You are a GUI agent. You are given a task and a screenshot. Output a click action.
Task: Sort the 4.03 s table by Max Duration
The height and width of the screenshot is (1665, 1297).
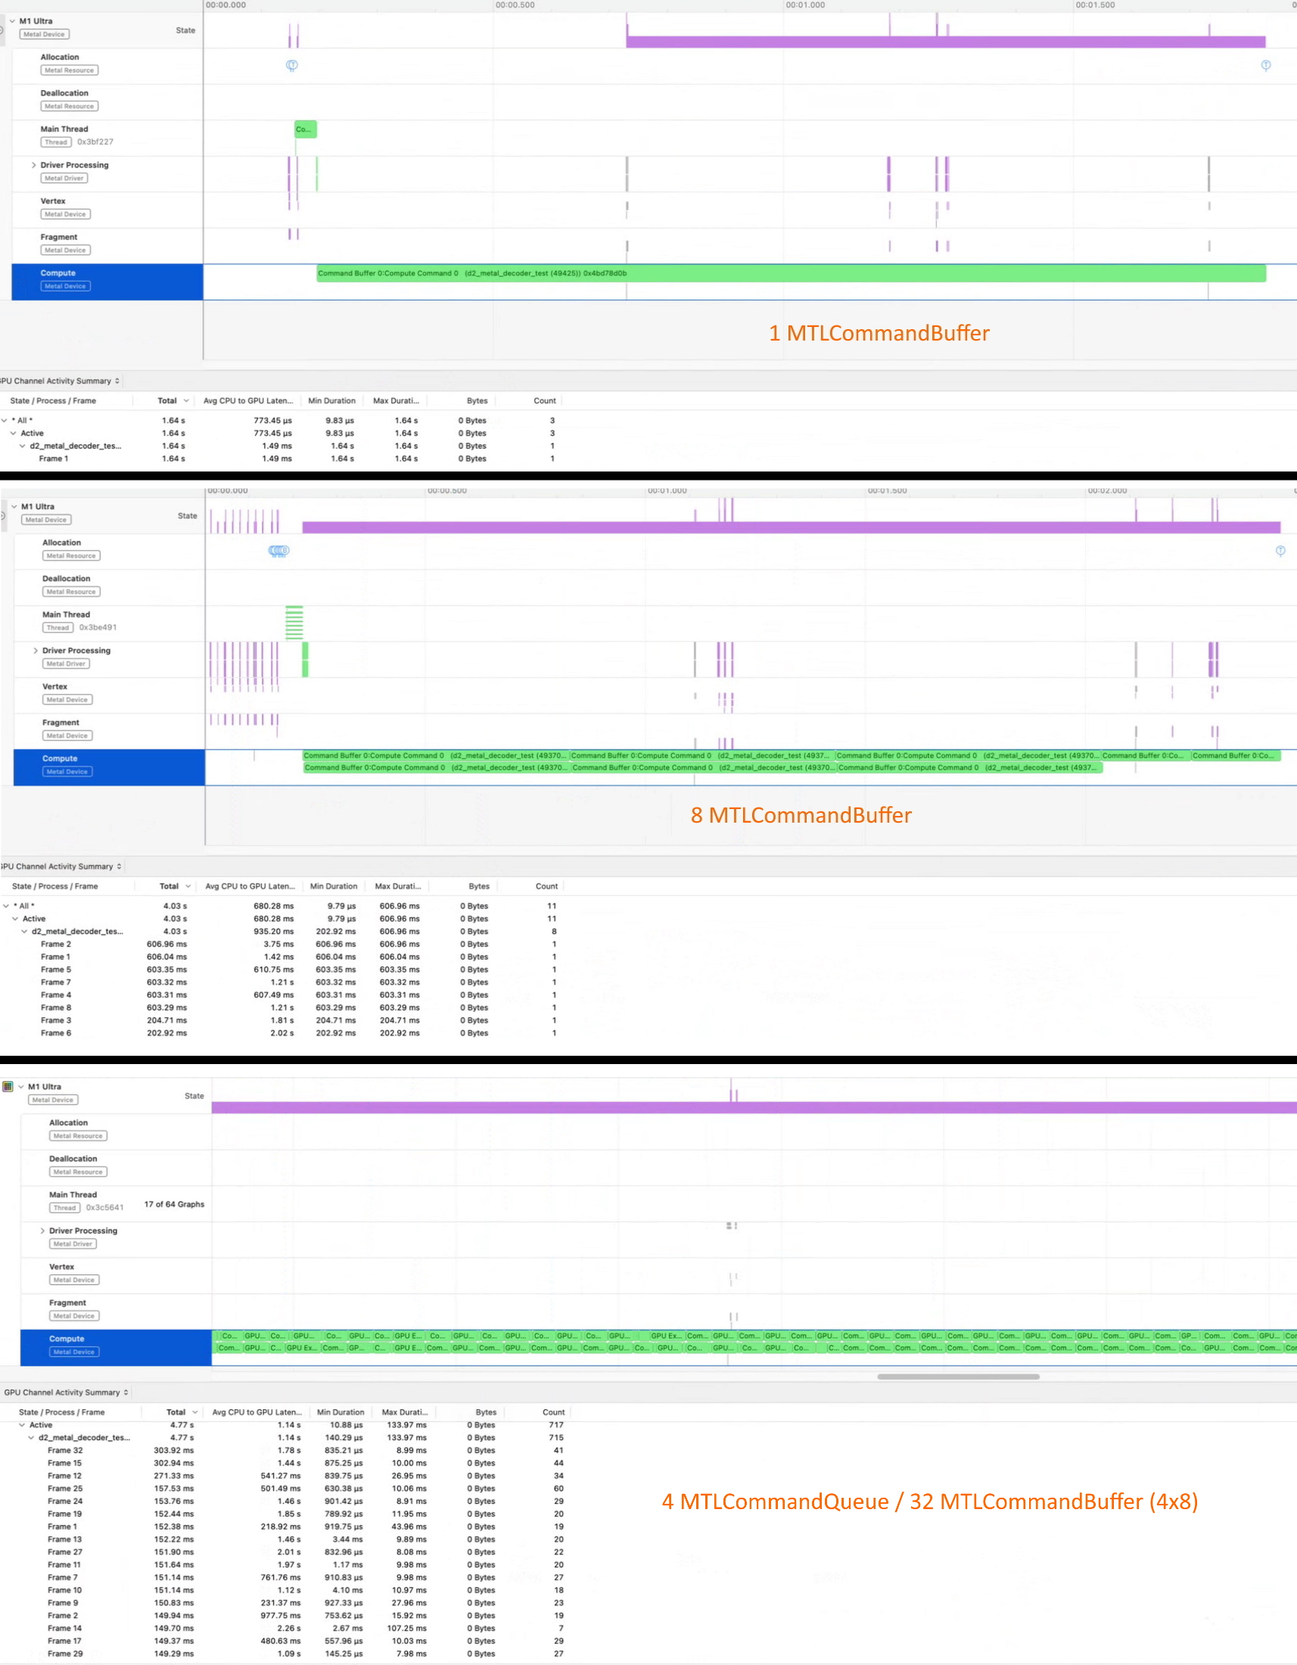(x=398, y=886)
